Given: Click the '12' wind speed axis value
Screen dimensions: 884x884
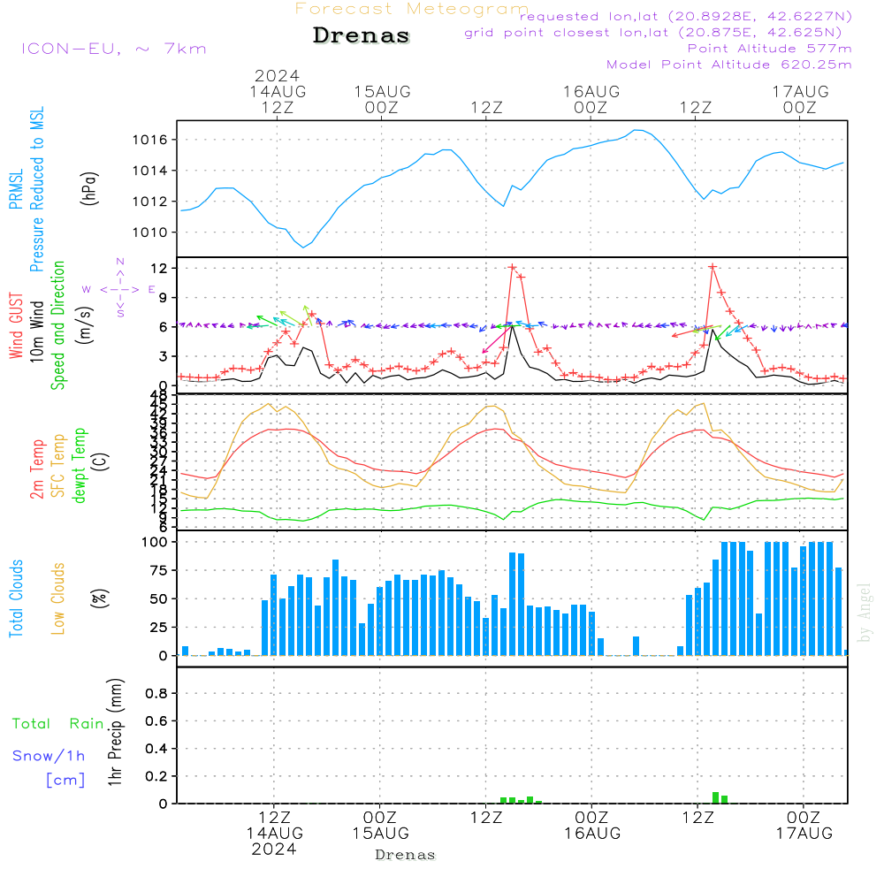Looking at the screenshot, I should pyautogui.click(x=159, y=269).
